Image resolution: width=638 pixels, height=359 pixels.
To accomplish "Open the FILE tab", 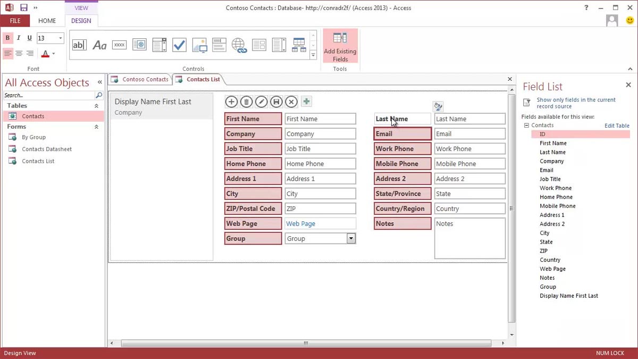I will [15, 21].
